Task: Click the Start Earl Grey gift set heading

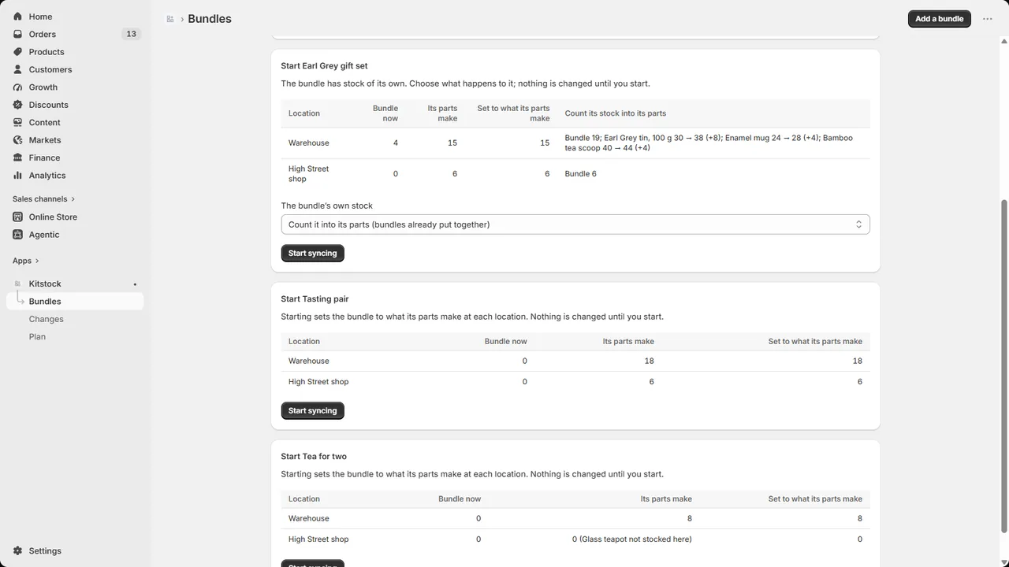Action: (324, 66)
